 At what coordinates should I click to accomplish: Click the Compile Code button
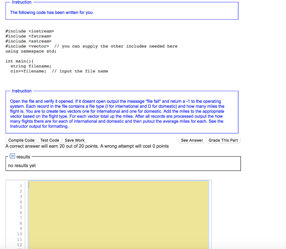pos(21,140)
